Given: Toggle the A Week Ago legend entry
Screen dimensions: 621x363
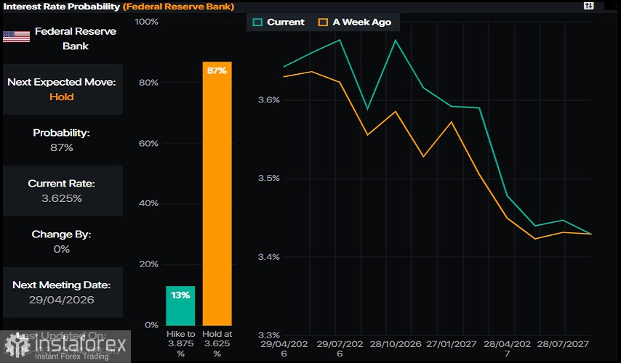Looking at the screenshot, I should 355,23.
